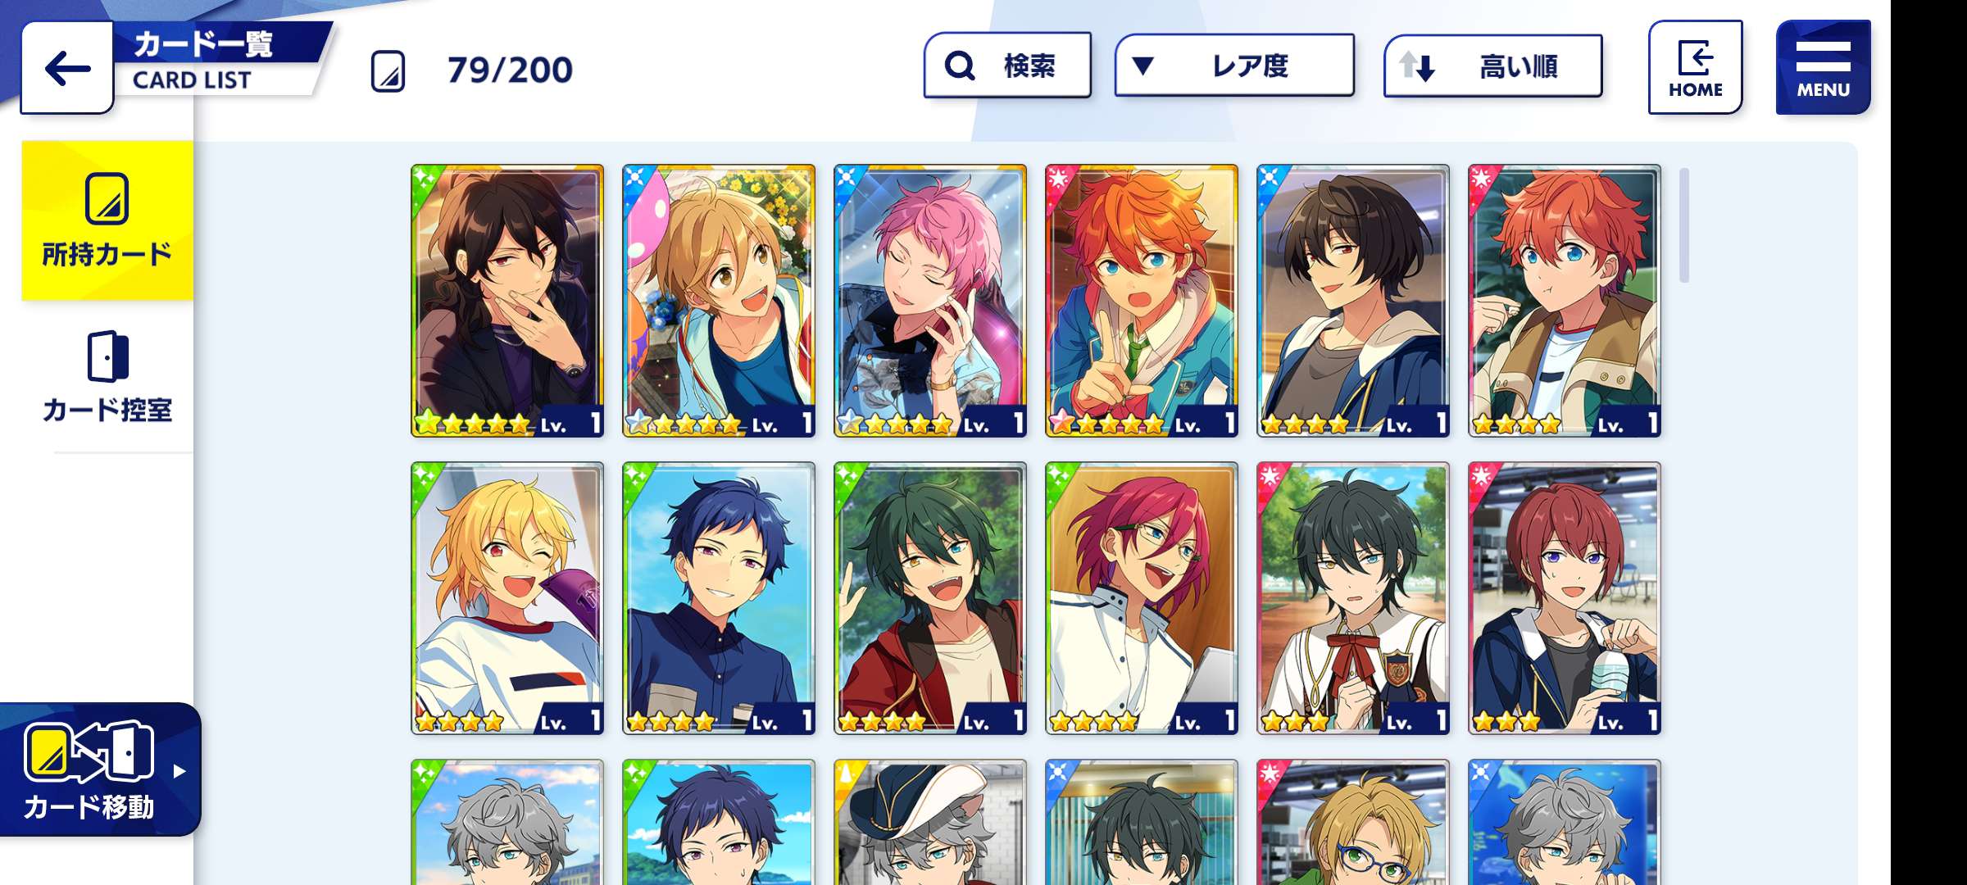Viewport: 1967px width, 885px height.
Task: Open the orange-haired peace sign card
Action: (x=1142, y=301)
